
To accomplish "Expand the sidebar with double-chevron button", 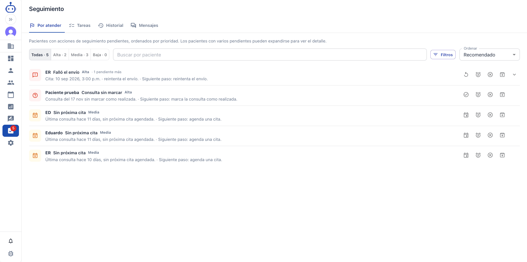I will tap(11, 19).
